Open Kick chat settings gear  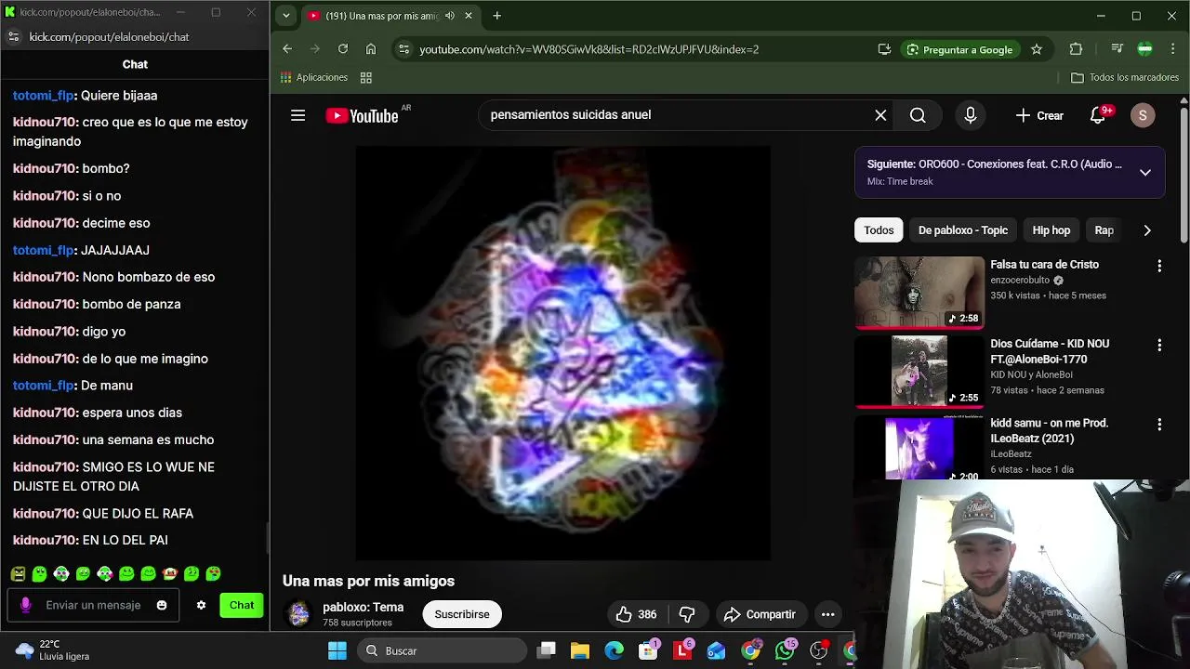tap(201, 606)
